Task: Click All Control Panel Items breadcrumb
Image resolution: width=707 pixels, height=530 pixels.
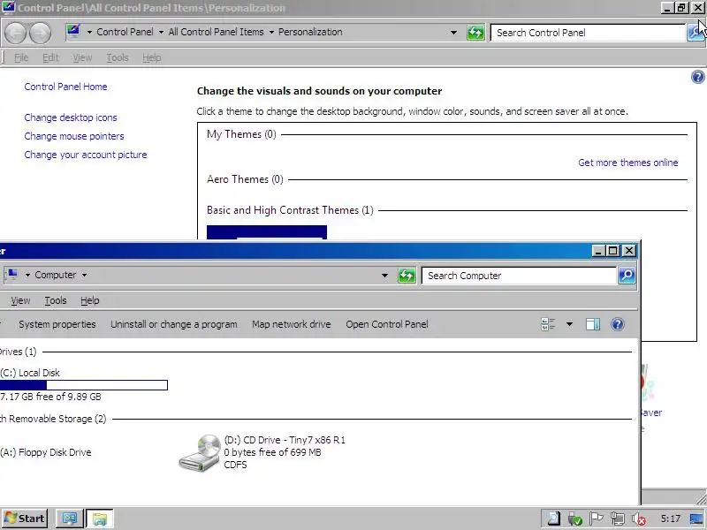Action: click(x=216, y=32)
